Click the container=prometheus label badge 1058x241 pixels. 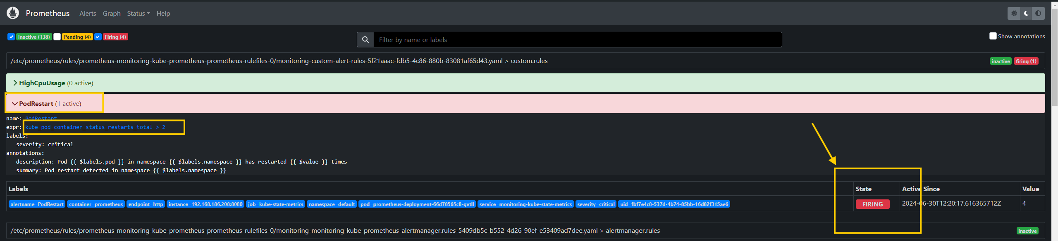96,204
